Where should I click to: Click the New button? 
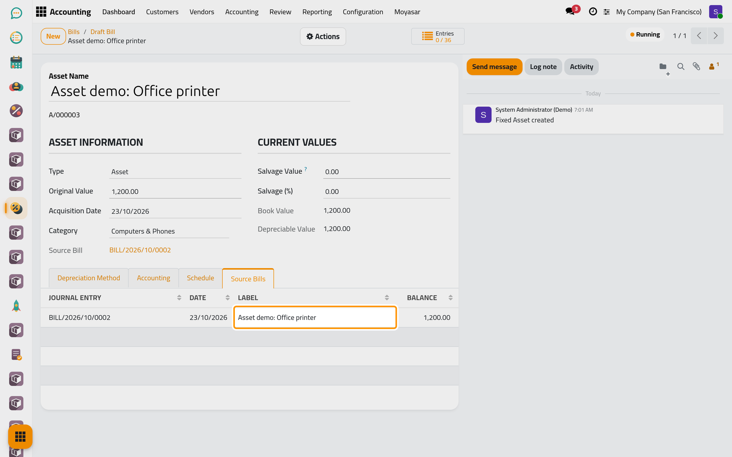pyautogui.click(x=53, y=36)
